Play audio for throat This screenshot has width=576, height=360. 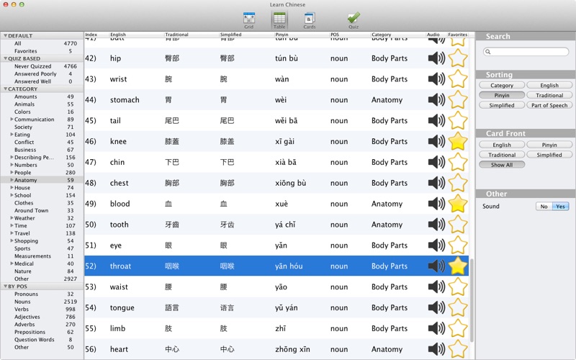(436, 266)
